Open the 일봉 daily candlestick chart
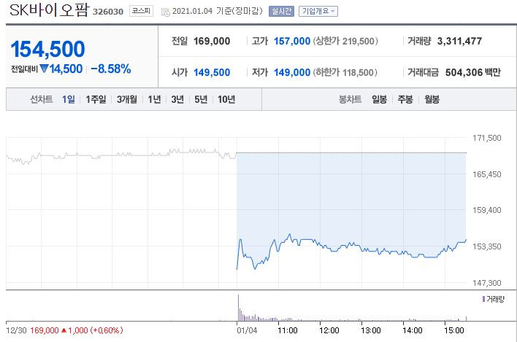 [x=379, y=99]
